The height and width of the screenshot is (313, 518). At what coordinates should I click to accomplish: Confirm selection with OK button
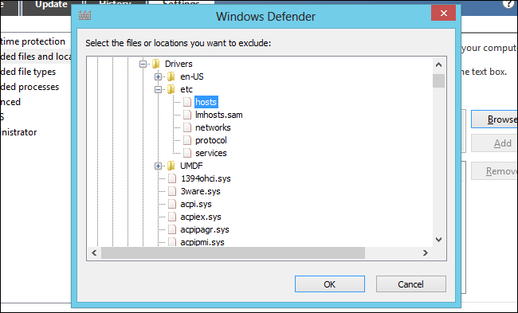click(x=330, y=284)
